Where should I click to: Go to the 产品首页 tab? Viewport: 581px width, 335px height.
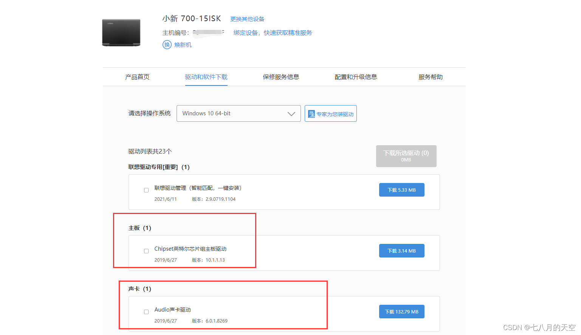(x=137, y=77)
